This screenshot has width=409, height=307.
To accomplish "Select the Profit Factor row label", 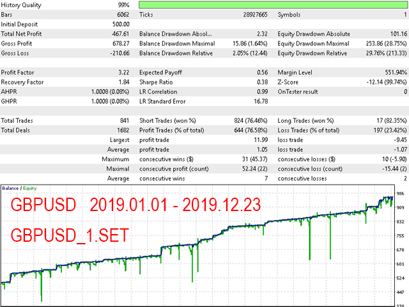I will pyautogui.click(x=17, y=72).
